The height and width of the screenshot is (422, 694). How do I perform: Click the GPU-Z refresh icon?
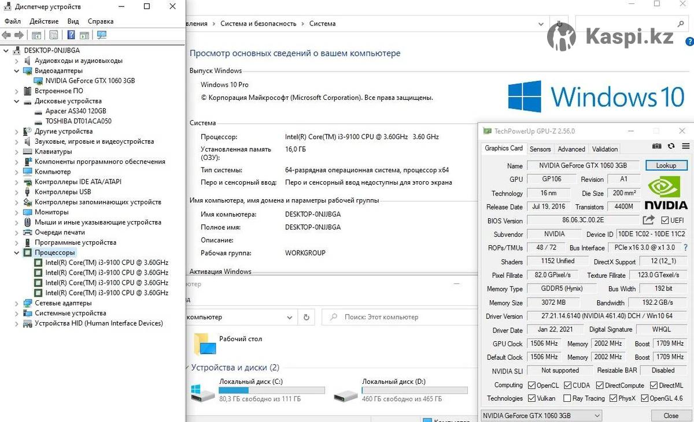click(x=671, y=147)
